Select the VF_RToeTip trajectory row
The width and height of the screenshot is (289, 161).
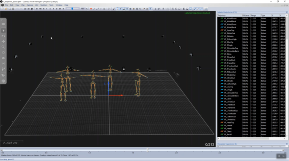(251, 42)
